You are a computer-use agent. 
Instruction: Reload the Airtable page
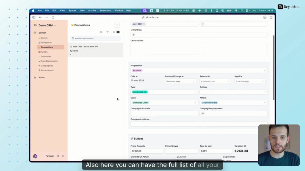pyautogui.click(x=53, y=17)
